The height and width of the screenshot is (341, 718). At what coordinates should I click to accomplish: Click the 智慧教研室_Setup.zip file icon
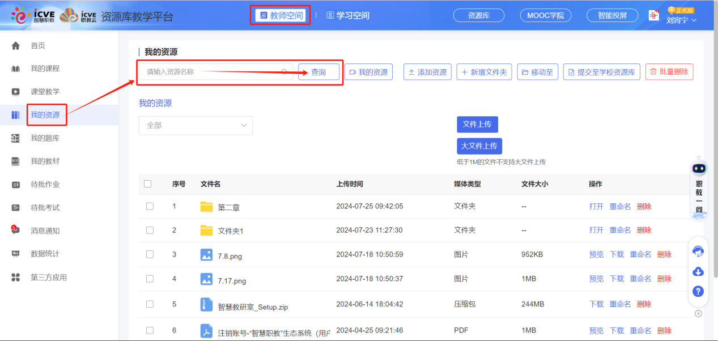(206, 304)
